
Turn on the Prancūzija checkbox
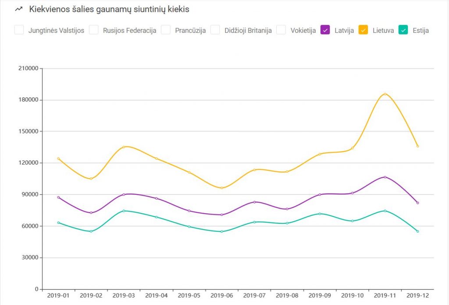(x=165, y=30)
